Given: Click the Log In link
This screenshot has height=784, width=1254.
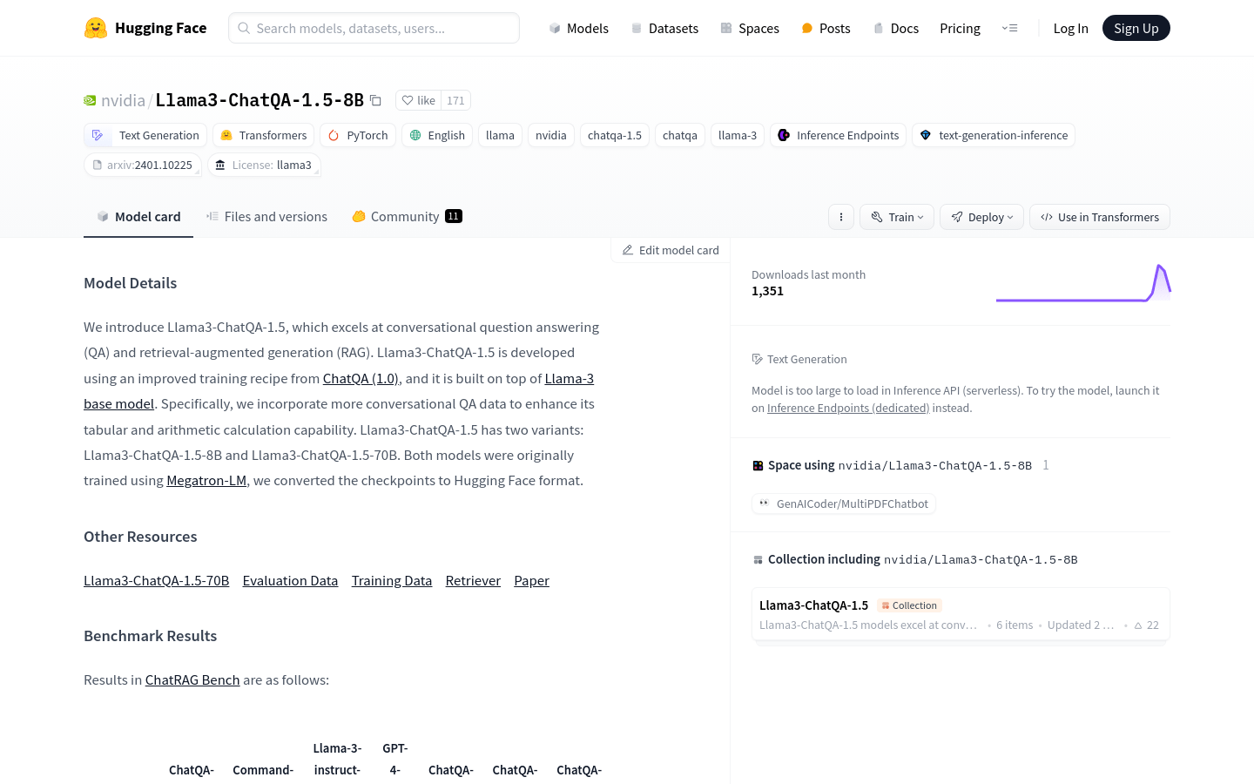Looking at the screenshot, I should point(1070,28).
